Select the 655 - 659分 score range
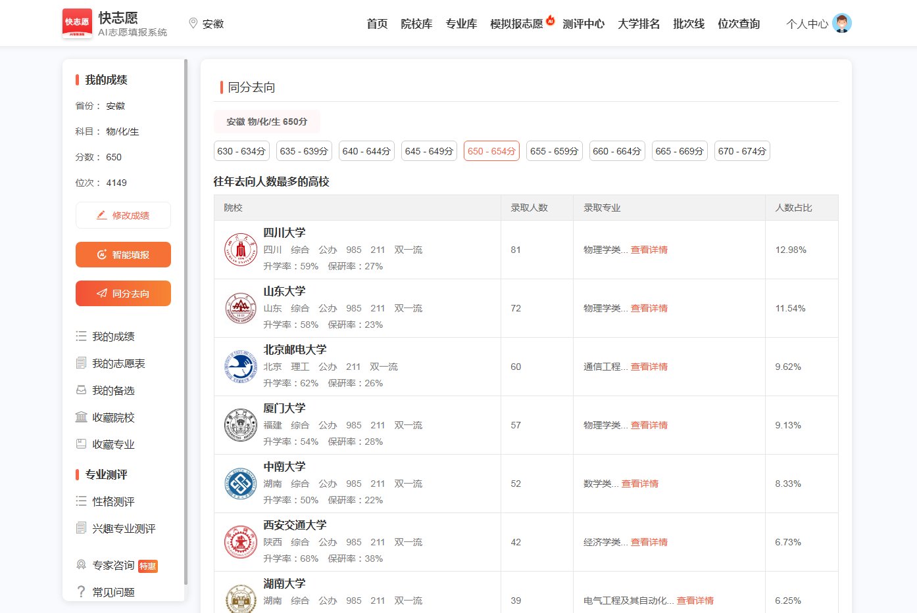 tap(555, 150)
